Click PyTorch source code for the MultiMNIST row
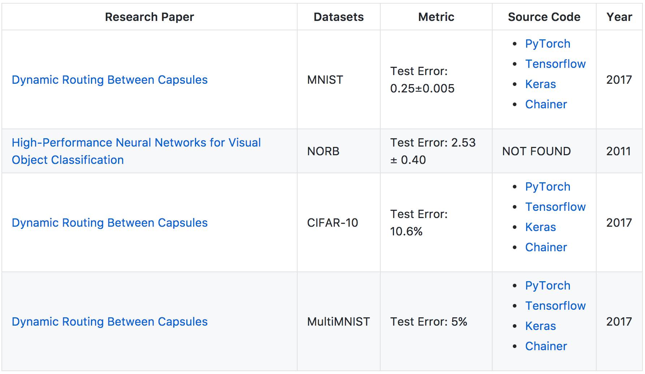Viewport: 645px width, 374px height. (547, 286)
